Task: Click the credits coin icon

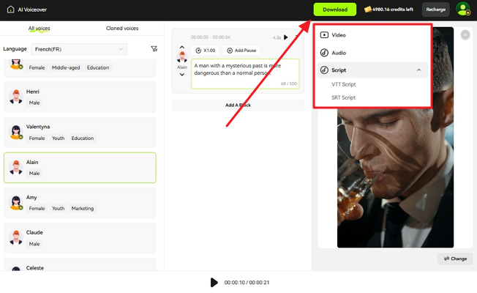Action: tap(367, 10)
